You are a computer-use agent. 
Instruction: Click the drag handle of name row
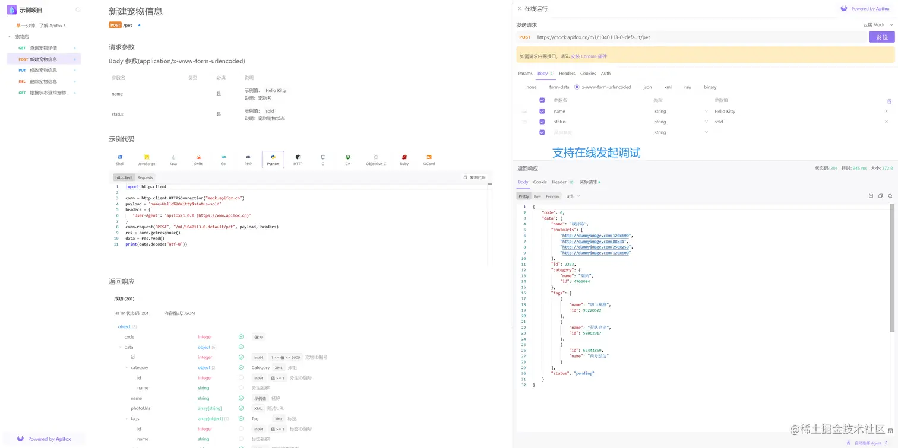click(x=524, y=111)
